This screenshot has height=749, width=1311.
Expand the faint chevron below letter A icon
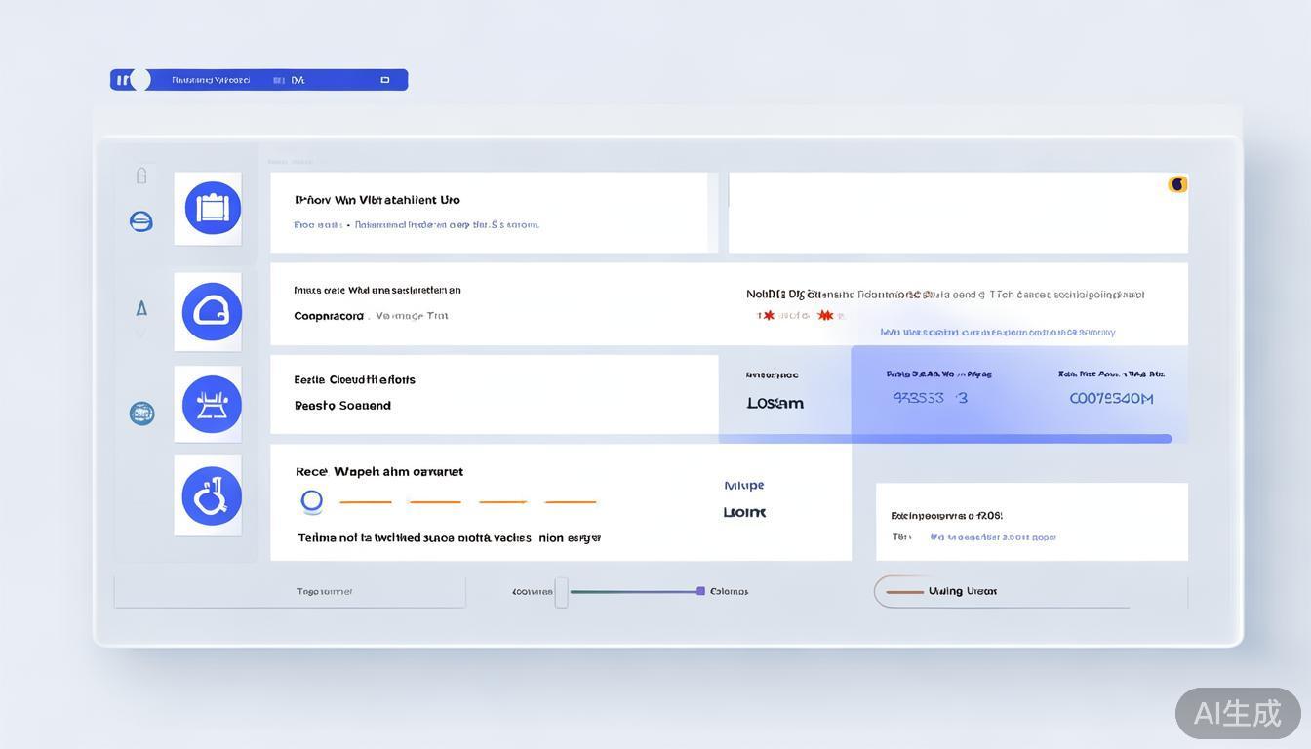[141, 334]
